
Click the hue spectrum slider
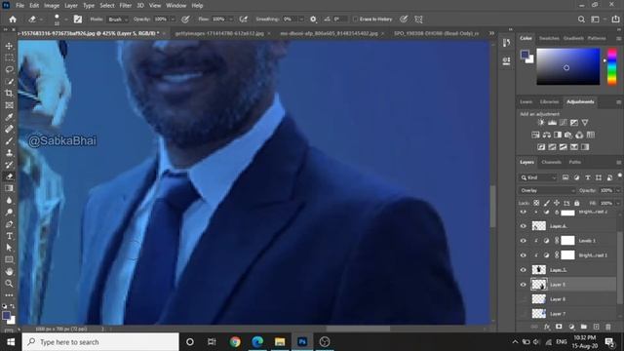coord(612,66)
